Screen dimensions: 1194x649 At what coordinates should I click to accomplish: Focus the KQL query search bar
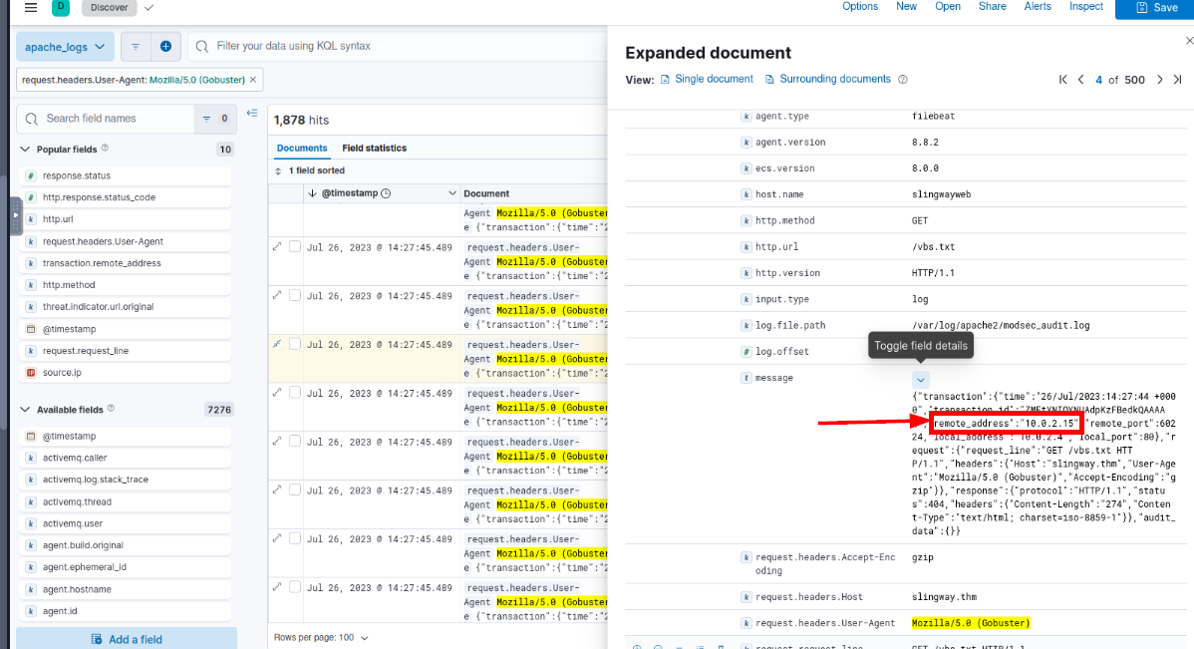point(399,46)
